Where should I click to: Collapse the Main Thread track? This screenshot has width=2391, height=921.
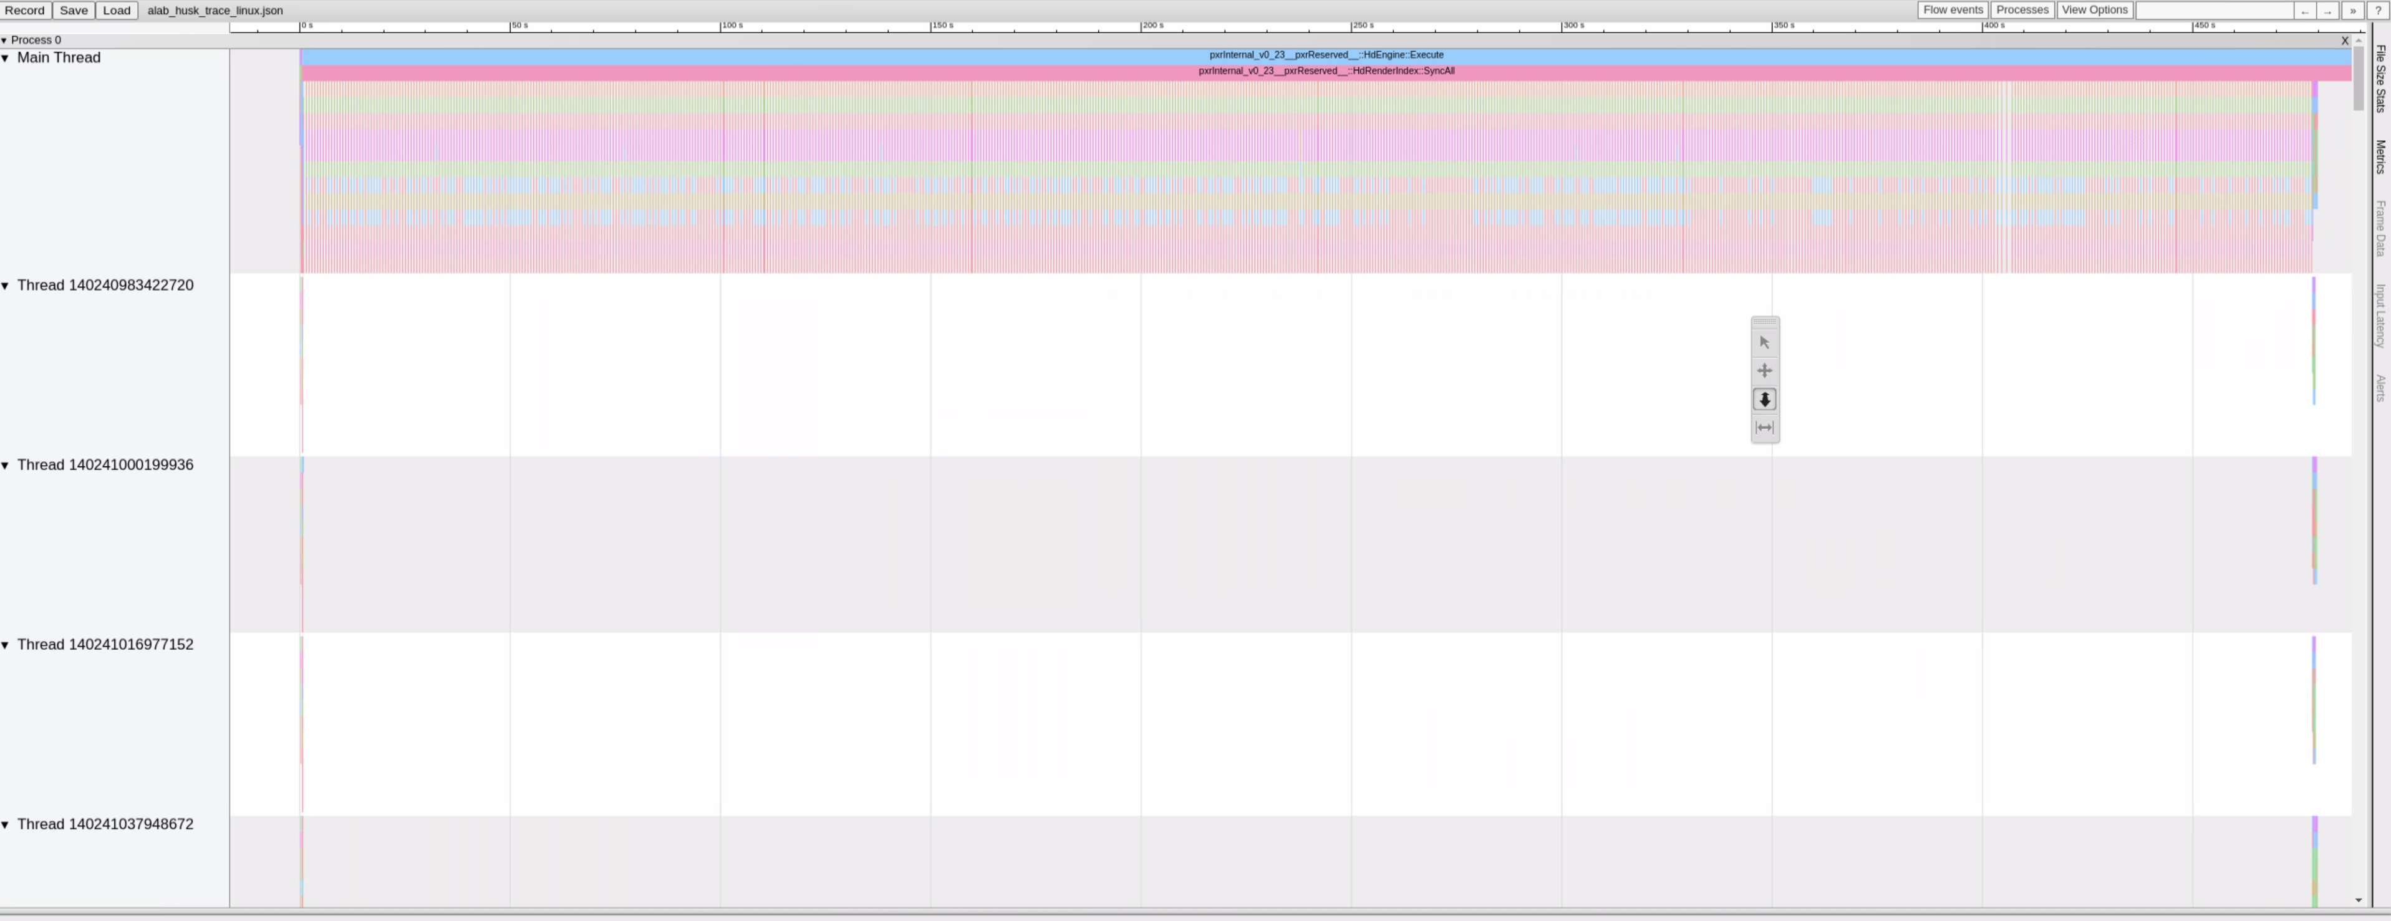[6, 59]
